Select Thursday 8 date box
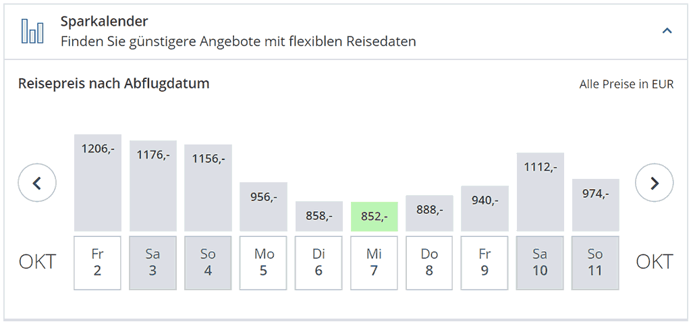Screen dimensions: 691x324 point(430,263)
